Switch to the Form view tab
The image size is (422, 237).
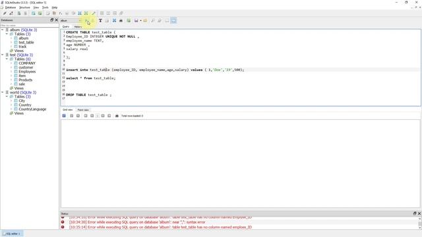pyautogui.click(x=83, y=110)
